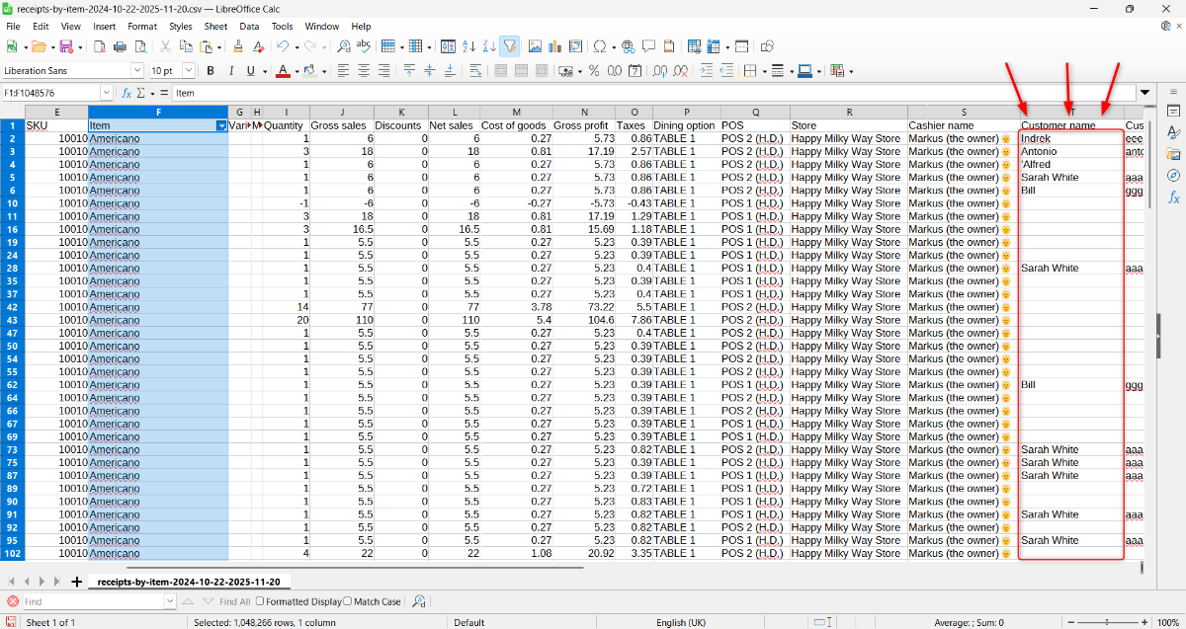Expand the Liberation Sans font name dropdown
This screenshot has width=1186, height=629.
coord(137,71)
